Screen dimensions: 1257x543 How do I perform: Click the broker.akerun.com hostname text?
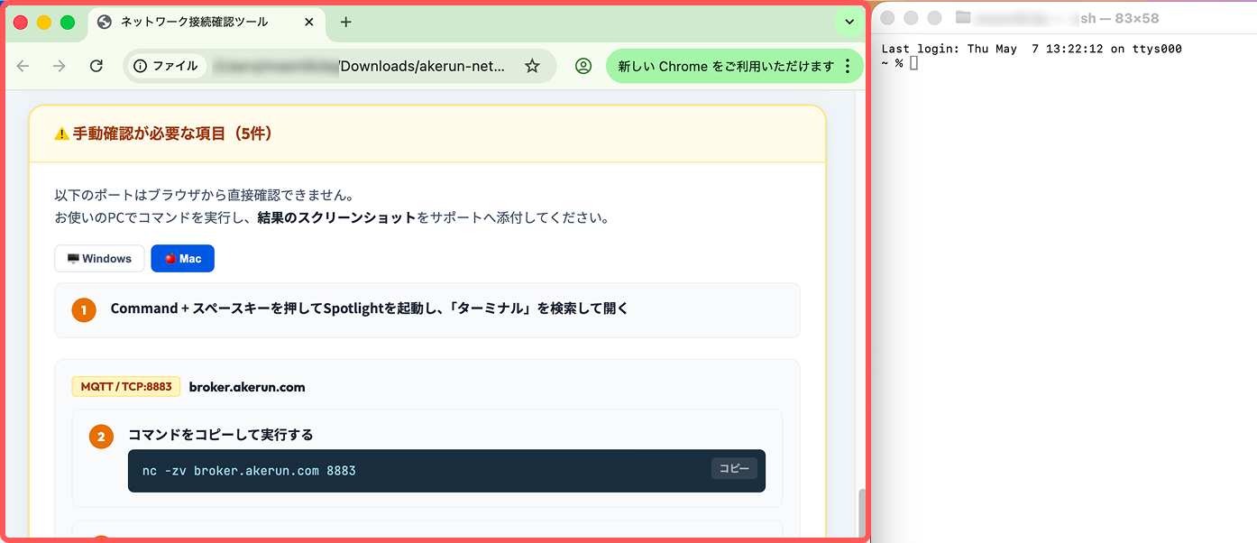coord(247,387)
